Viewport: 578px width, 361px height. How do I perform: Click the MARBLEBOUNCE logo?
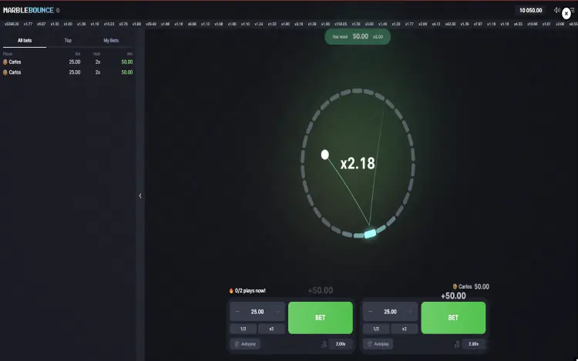(29, 10)
